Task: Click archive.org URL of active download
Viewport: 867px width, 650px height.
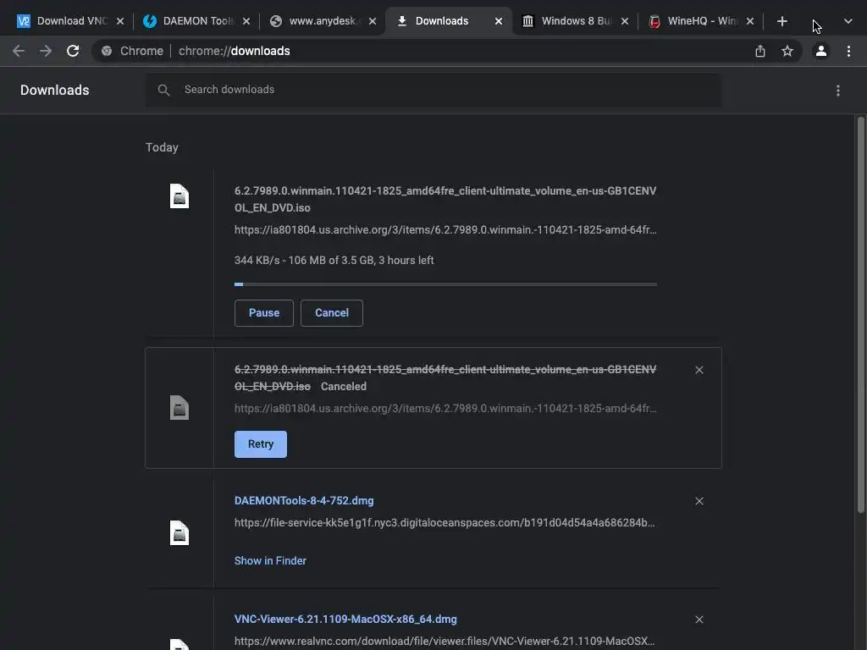Action: (445, 229)
